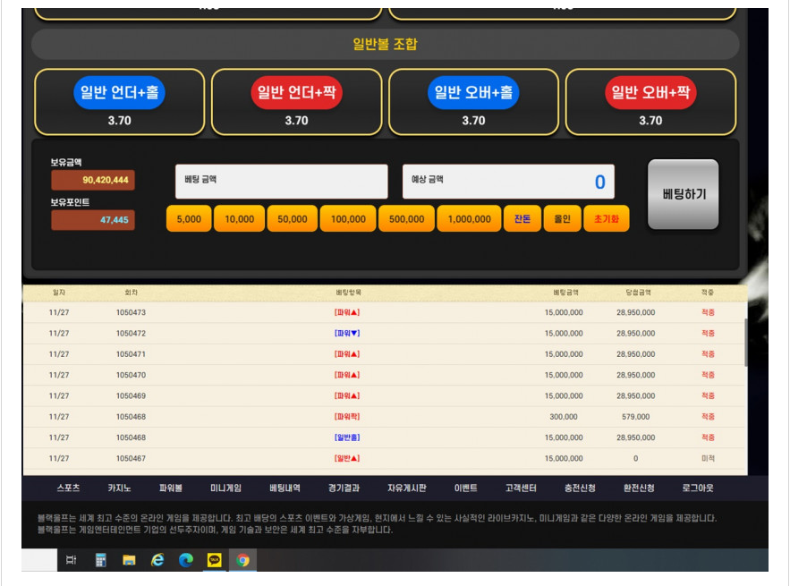Open the 파워볼 menu item

click(x=171, y=488)
